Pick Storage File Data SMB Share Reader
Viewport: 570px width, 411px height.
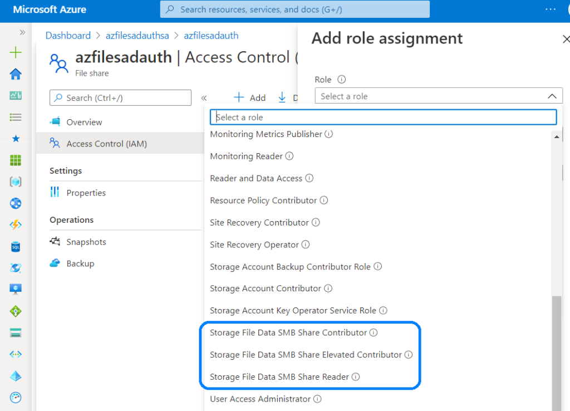[279, 377]
